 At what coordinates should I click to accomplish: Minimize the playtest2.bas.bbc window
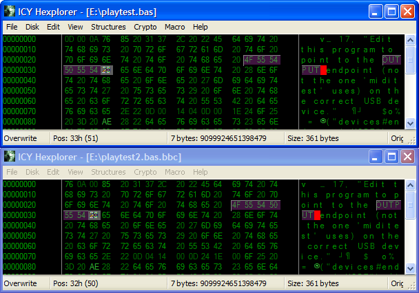[376, 157]
